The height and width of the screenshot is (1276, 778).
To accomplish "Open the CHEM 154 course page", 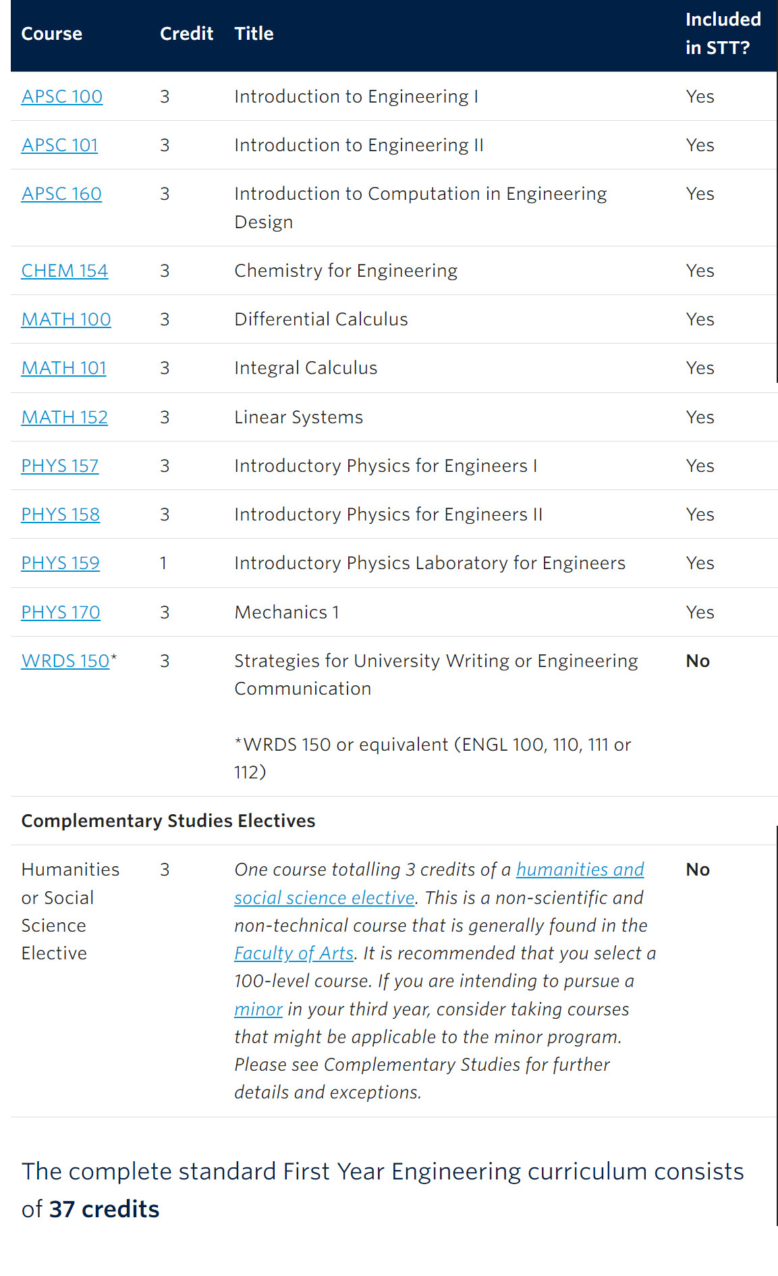I will point(65,271).
